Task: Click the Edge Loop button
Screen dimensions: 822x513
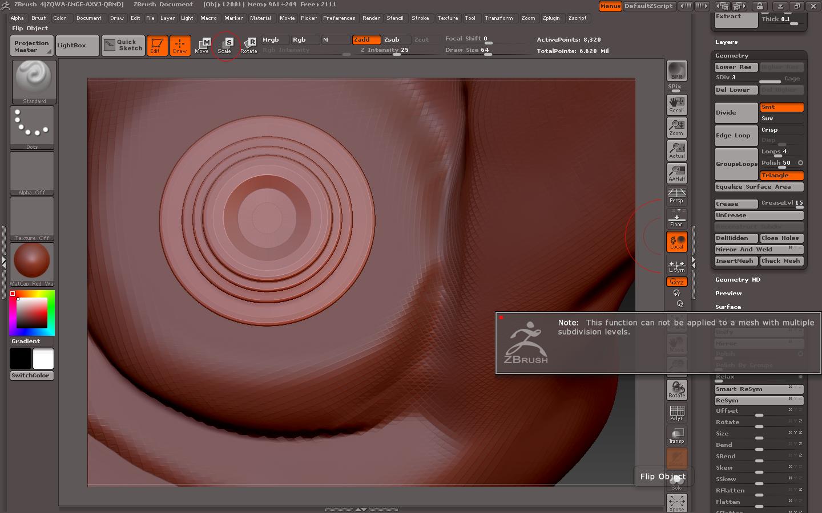Action: (x=736, y=136)
